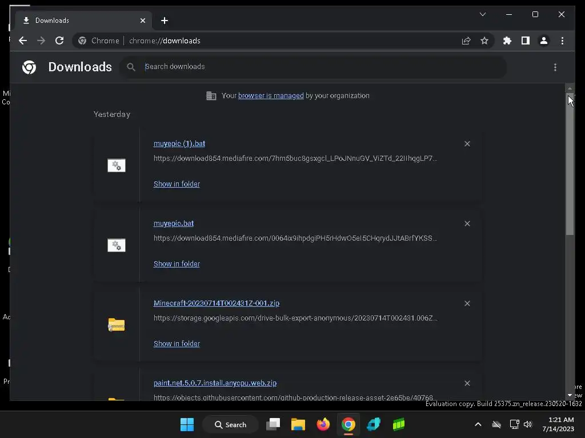Remove muyepic (1).bat from the list
Viewport: 585px width, 438px height.
coord(467,144)
